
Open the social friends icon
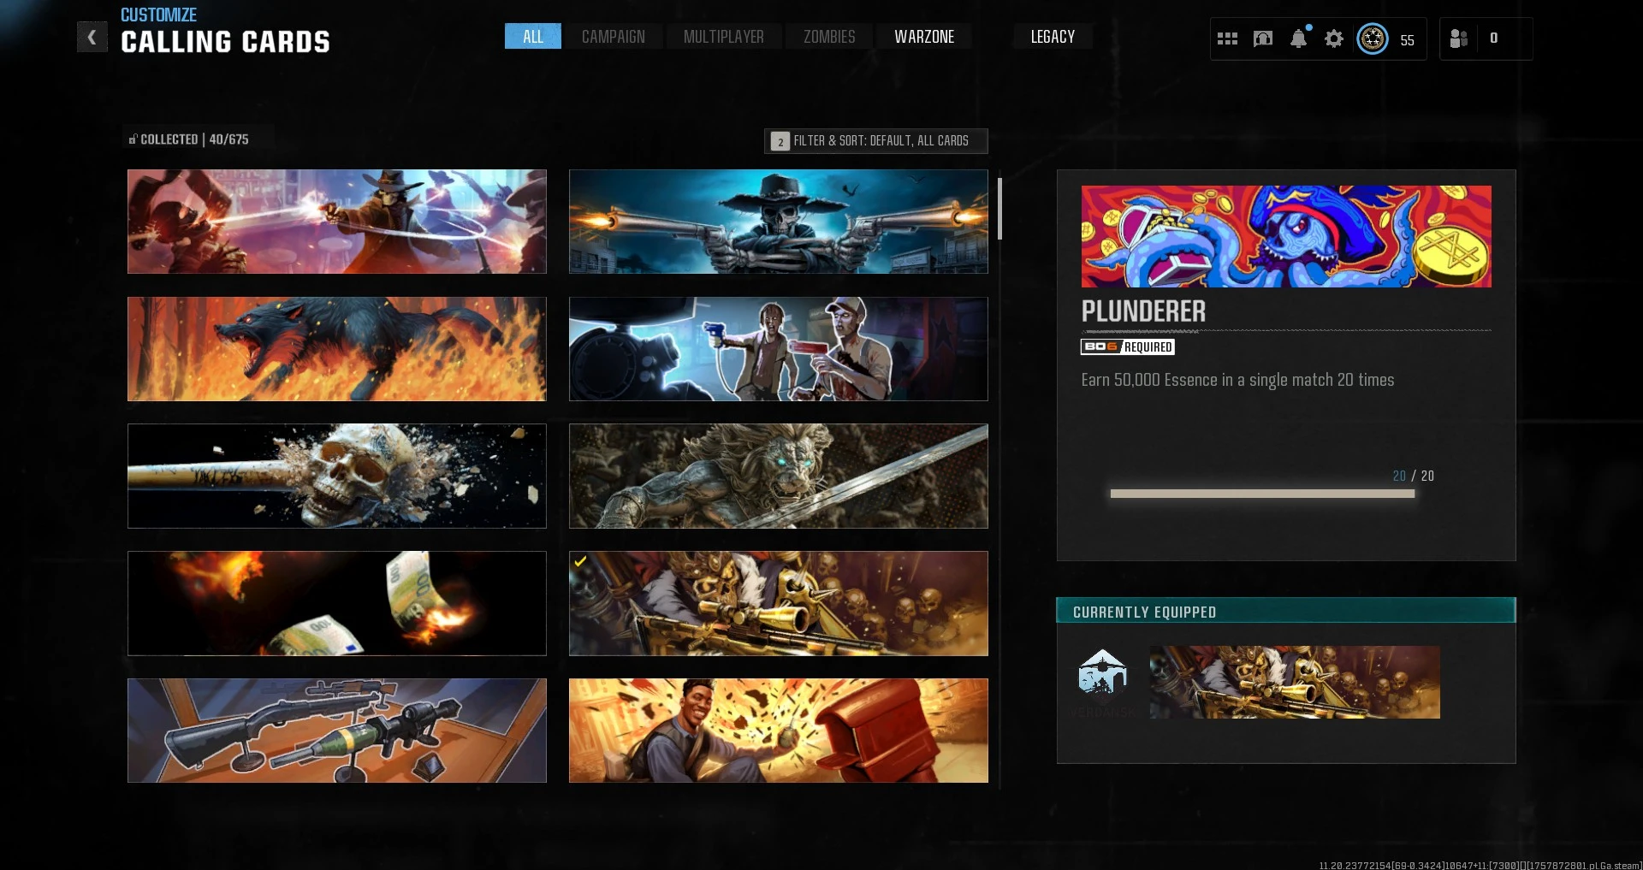pos(1459,38)
